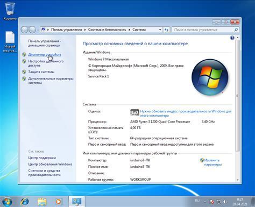Click the Система и безопасность breadcrumb

(x=107, y=30)
